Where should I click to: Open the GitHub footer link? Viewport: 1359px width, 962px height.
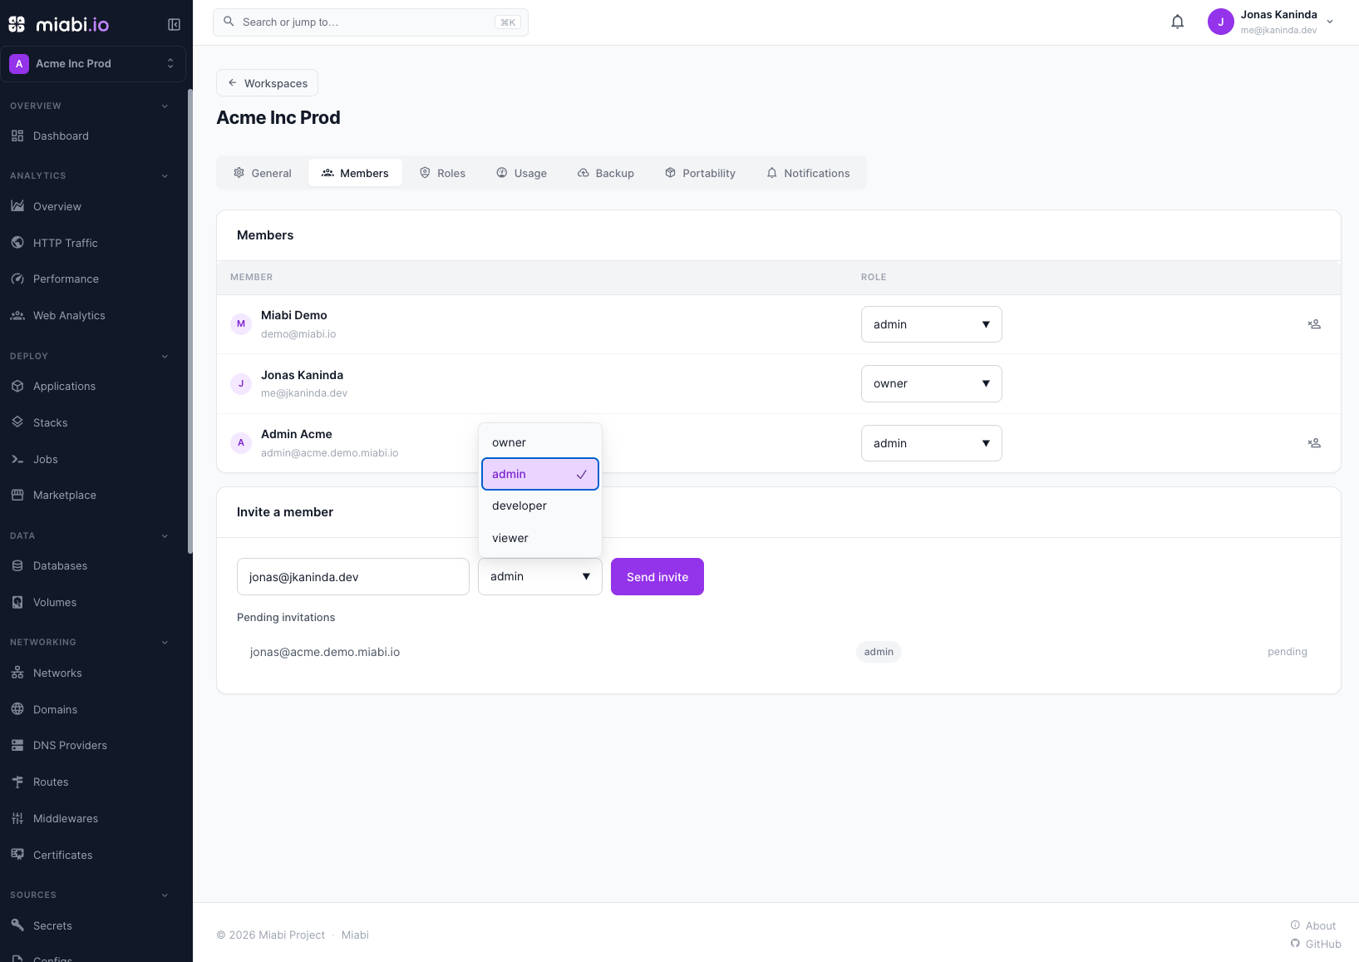[1316, 944]
